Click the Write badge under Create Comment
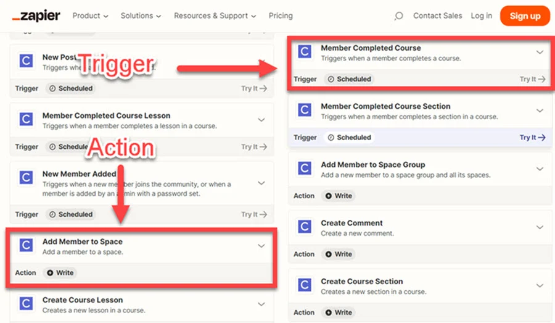555x323 pixels. point(339,254)
